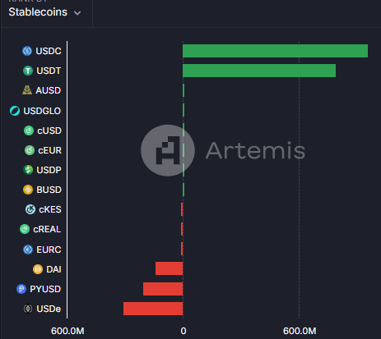
Task: Click the USDe icon
Action: click(x=28, y=309)
